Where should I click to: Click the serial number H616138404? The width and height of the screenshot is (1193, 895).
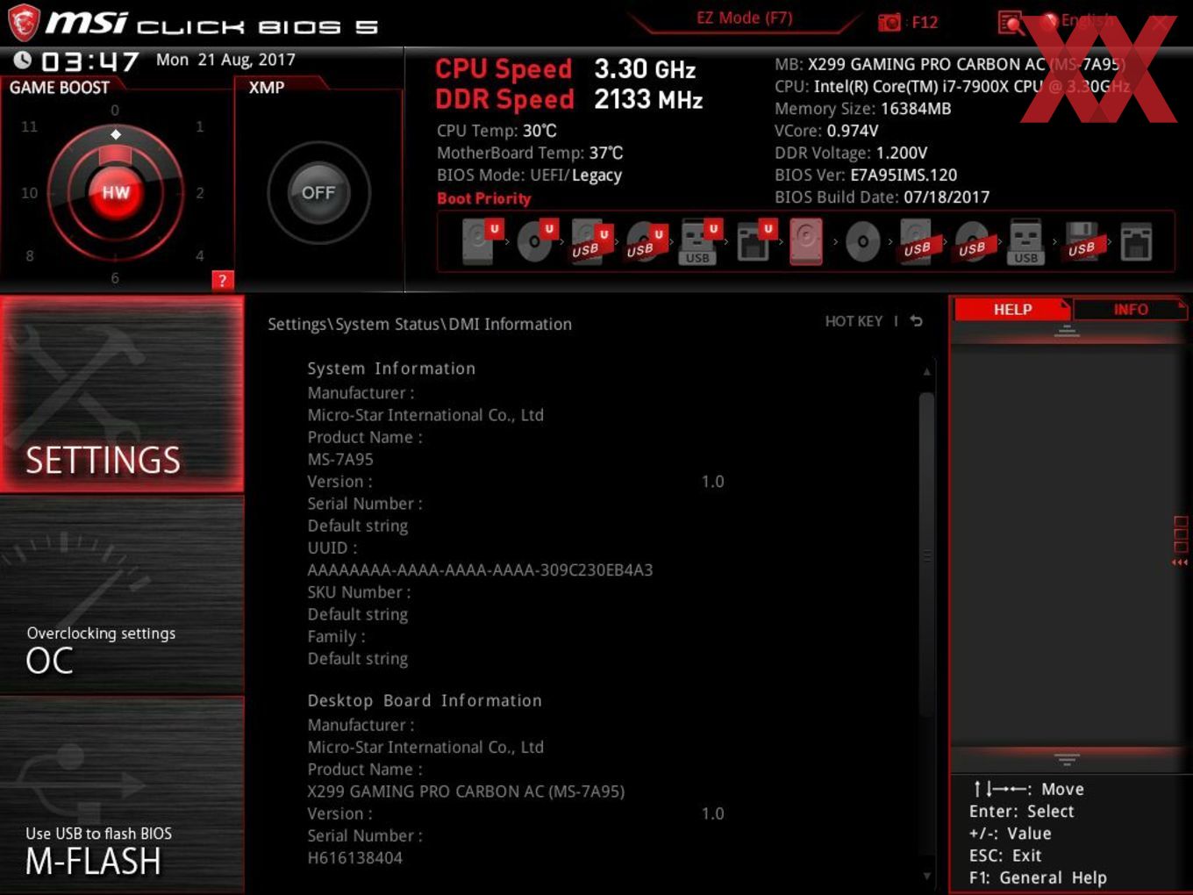click(x=354, y=857)
